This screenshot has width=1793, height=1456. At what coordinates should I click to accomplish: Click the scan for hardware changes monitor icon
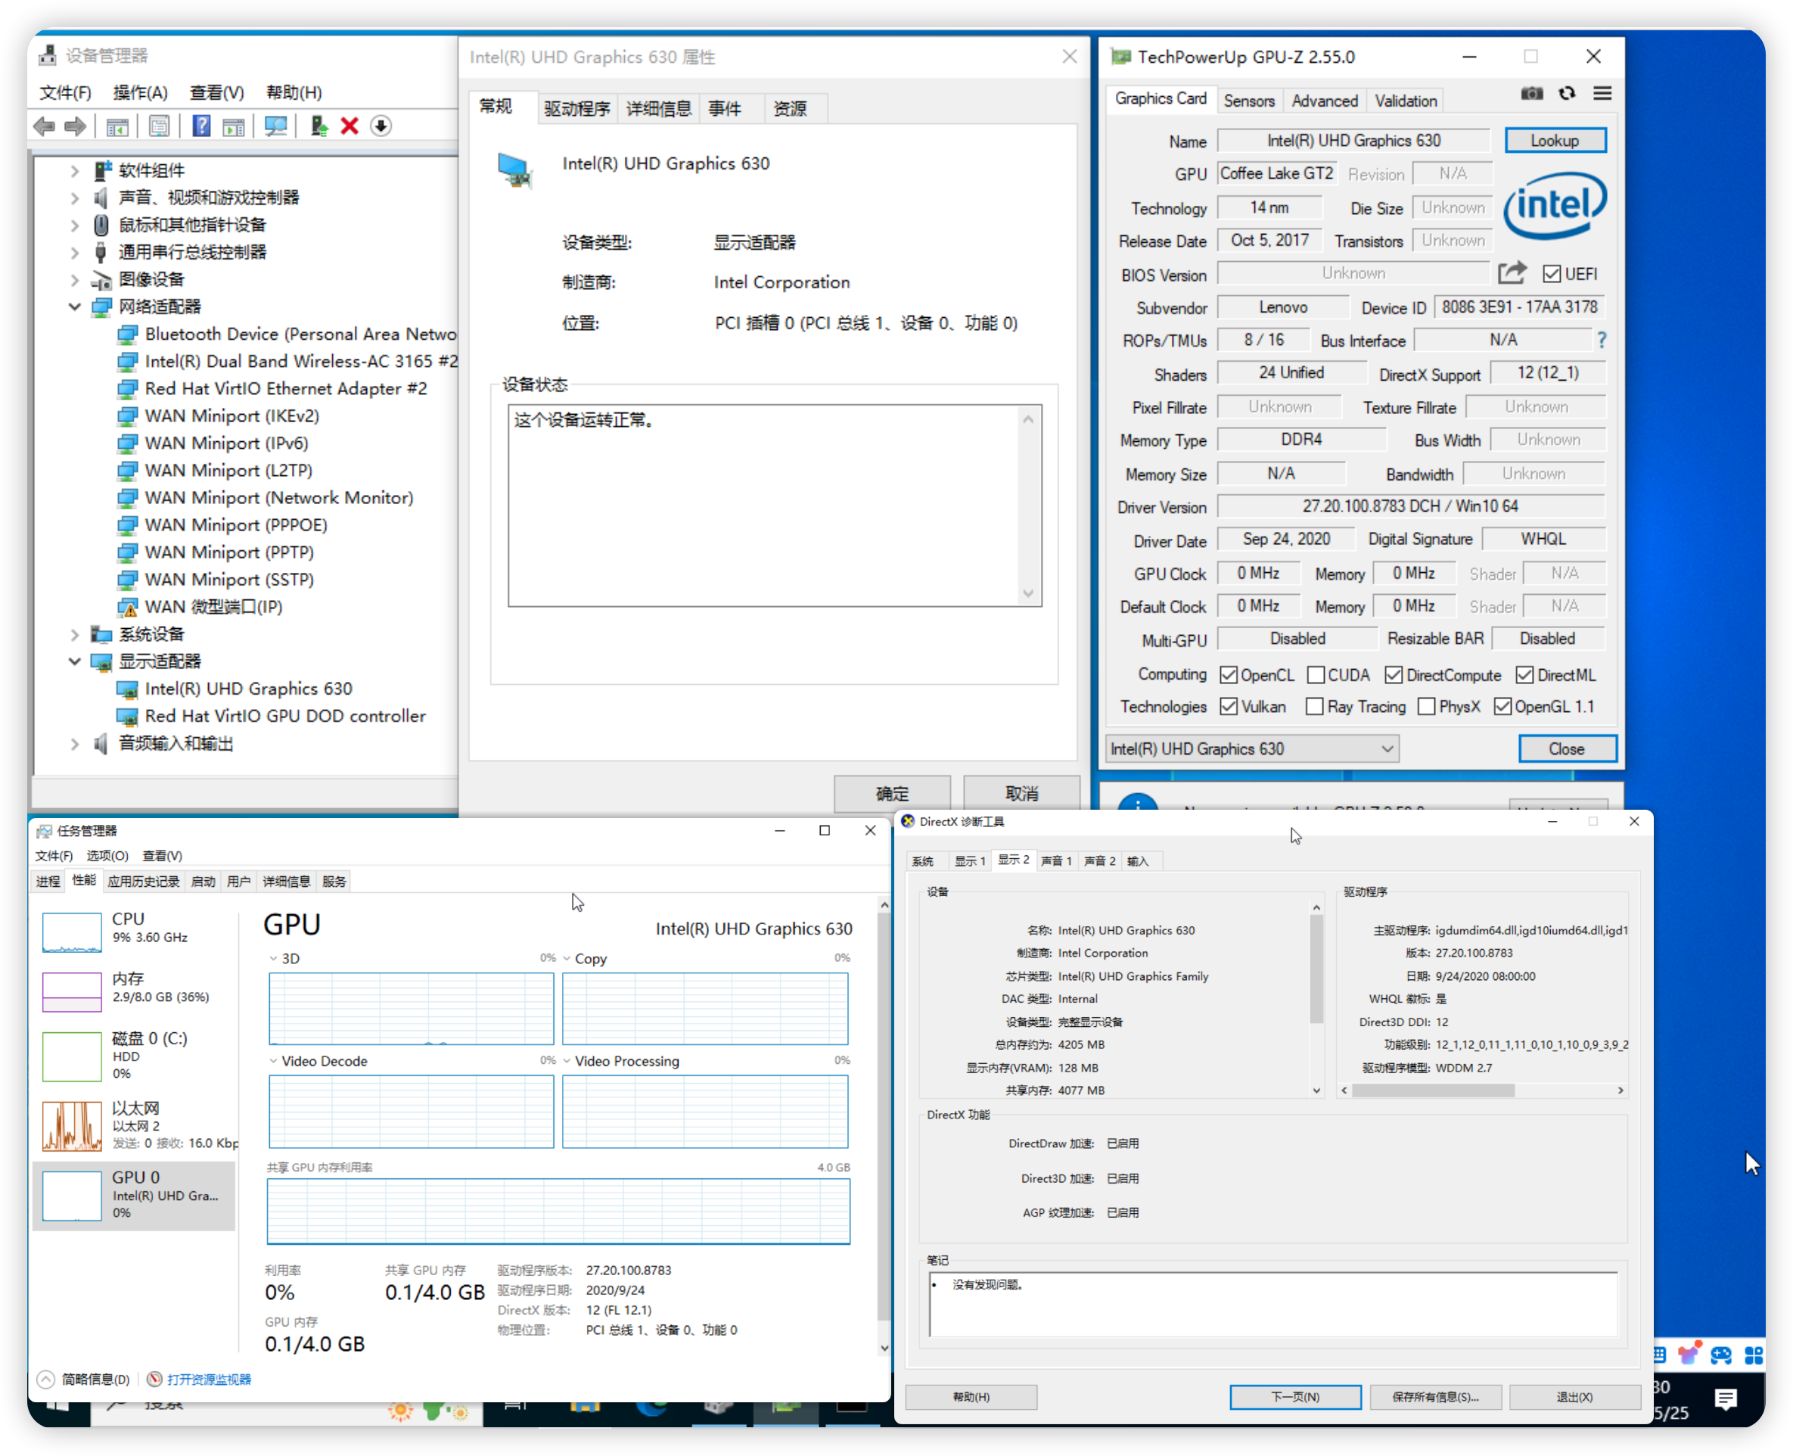coord(276,126)
